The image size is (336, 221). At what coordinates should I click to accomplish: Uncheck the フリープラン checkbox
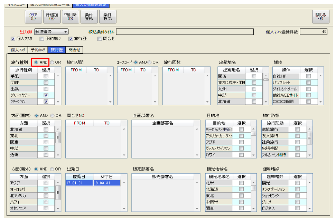46,102
